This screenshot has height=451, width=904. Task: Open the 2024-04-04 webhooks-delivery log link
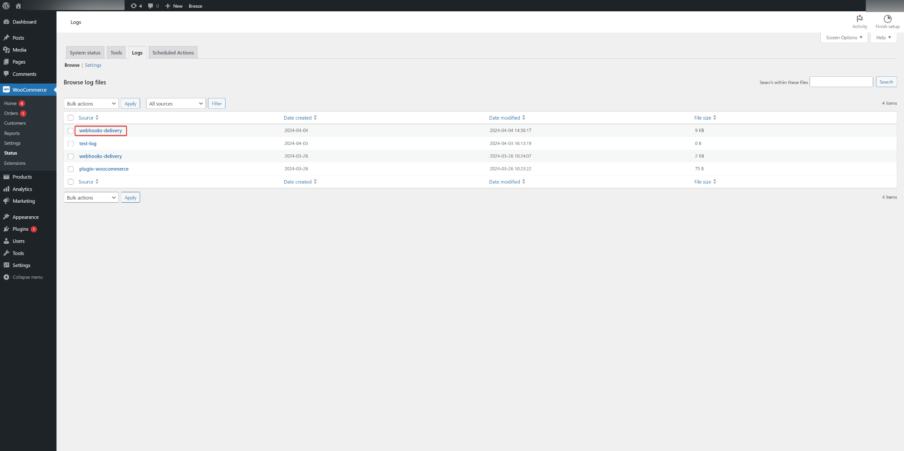(x=100, y=130)
